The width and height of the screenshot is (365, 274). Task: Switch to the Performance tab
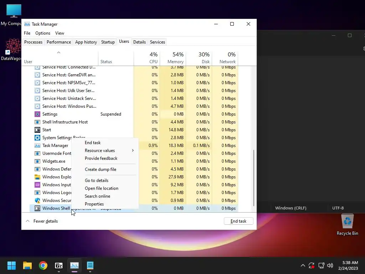[59, 42]
